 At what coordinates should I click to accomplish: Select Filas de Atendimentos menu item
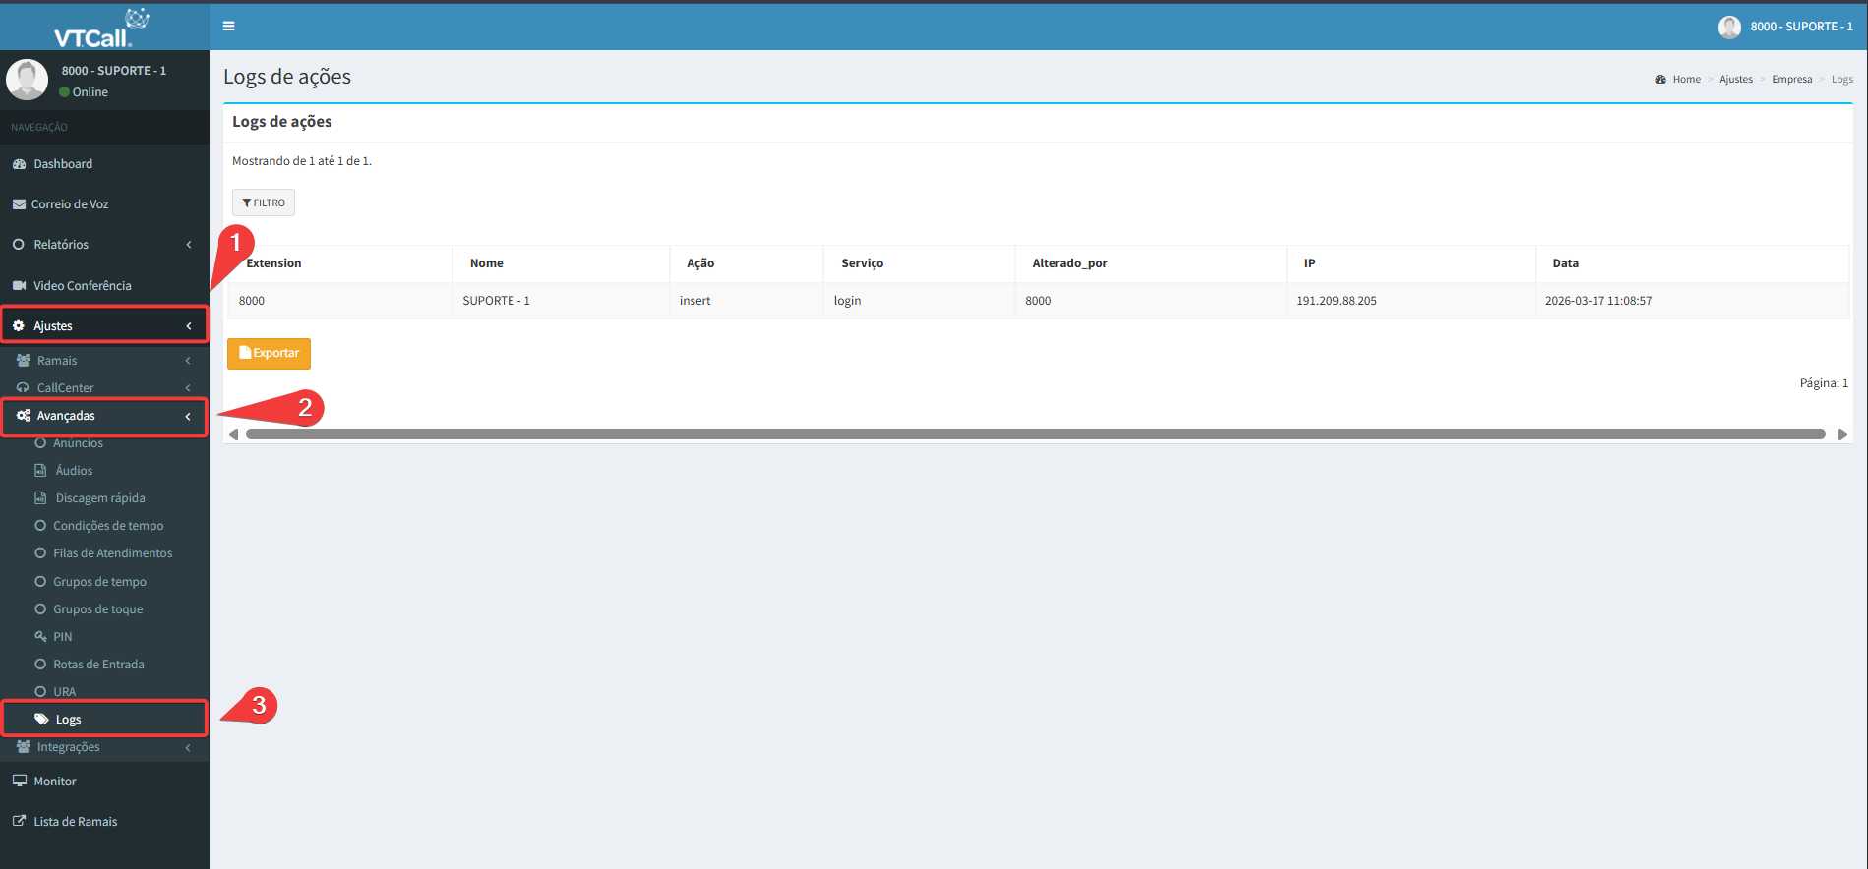[x=112, y=553]
